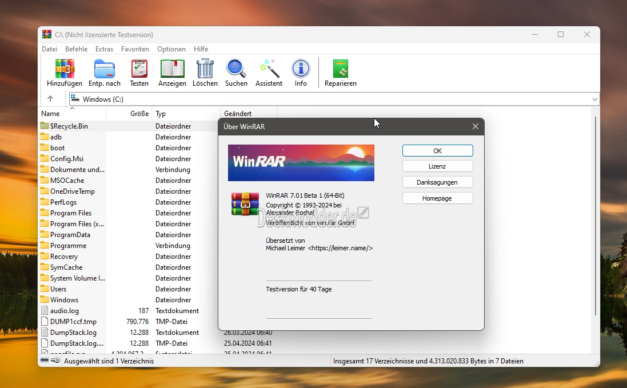Image resolution: width=627 pixels, height=388 pixels.
Task: Close the Über WinRAR dialog
Action: 475,126
